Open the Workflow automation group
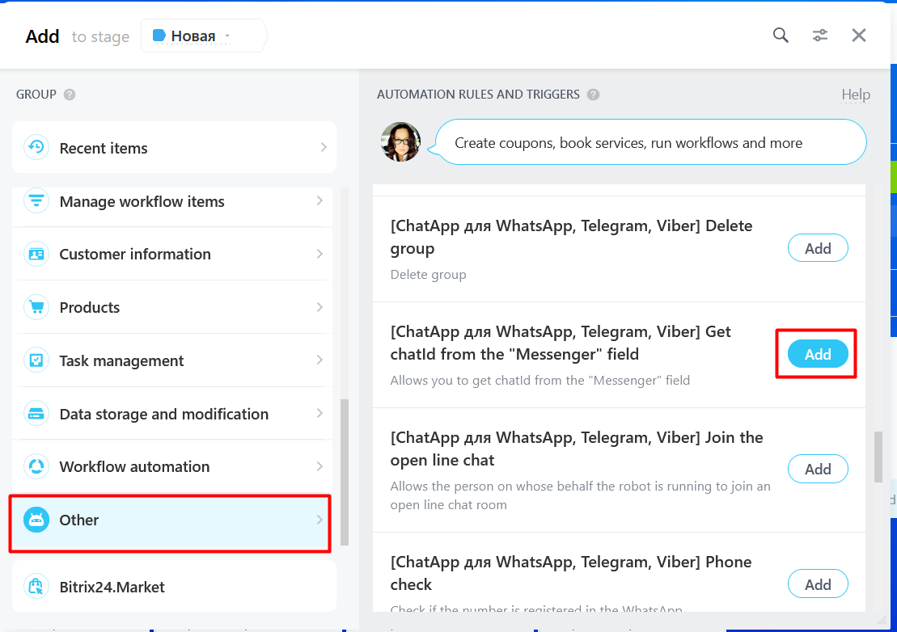 134,466
